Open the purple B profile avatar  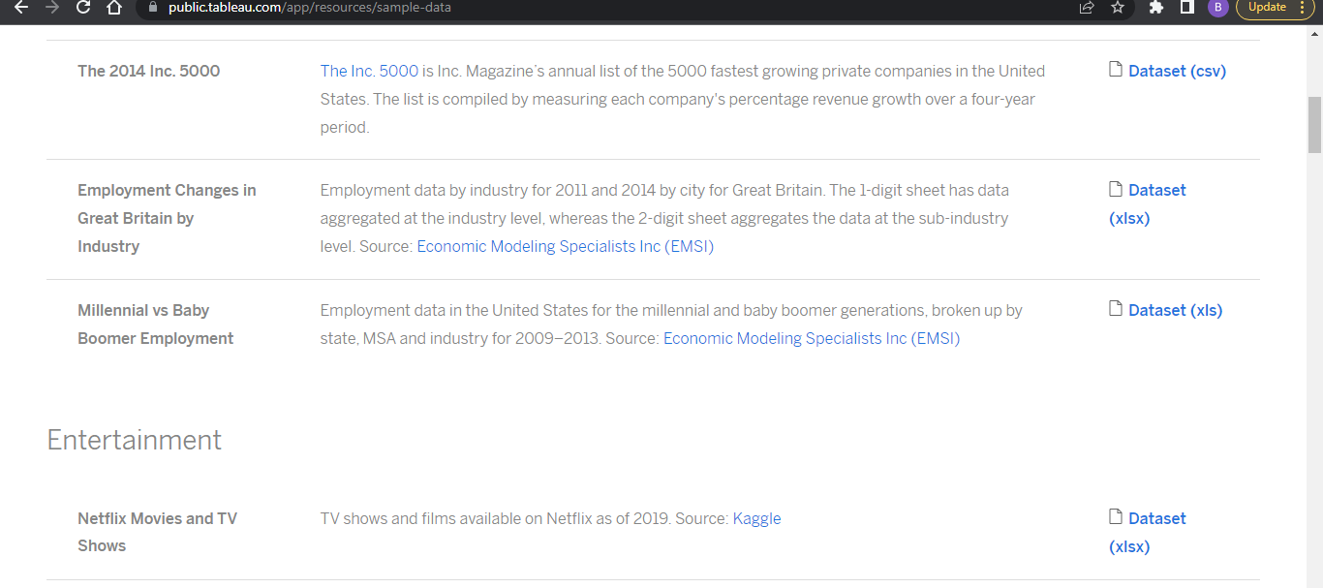point(1218,8)
